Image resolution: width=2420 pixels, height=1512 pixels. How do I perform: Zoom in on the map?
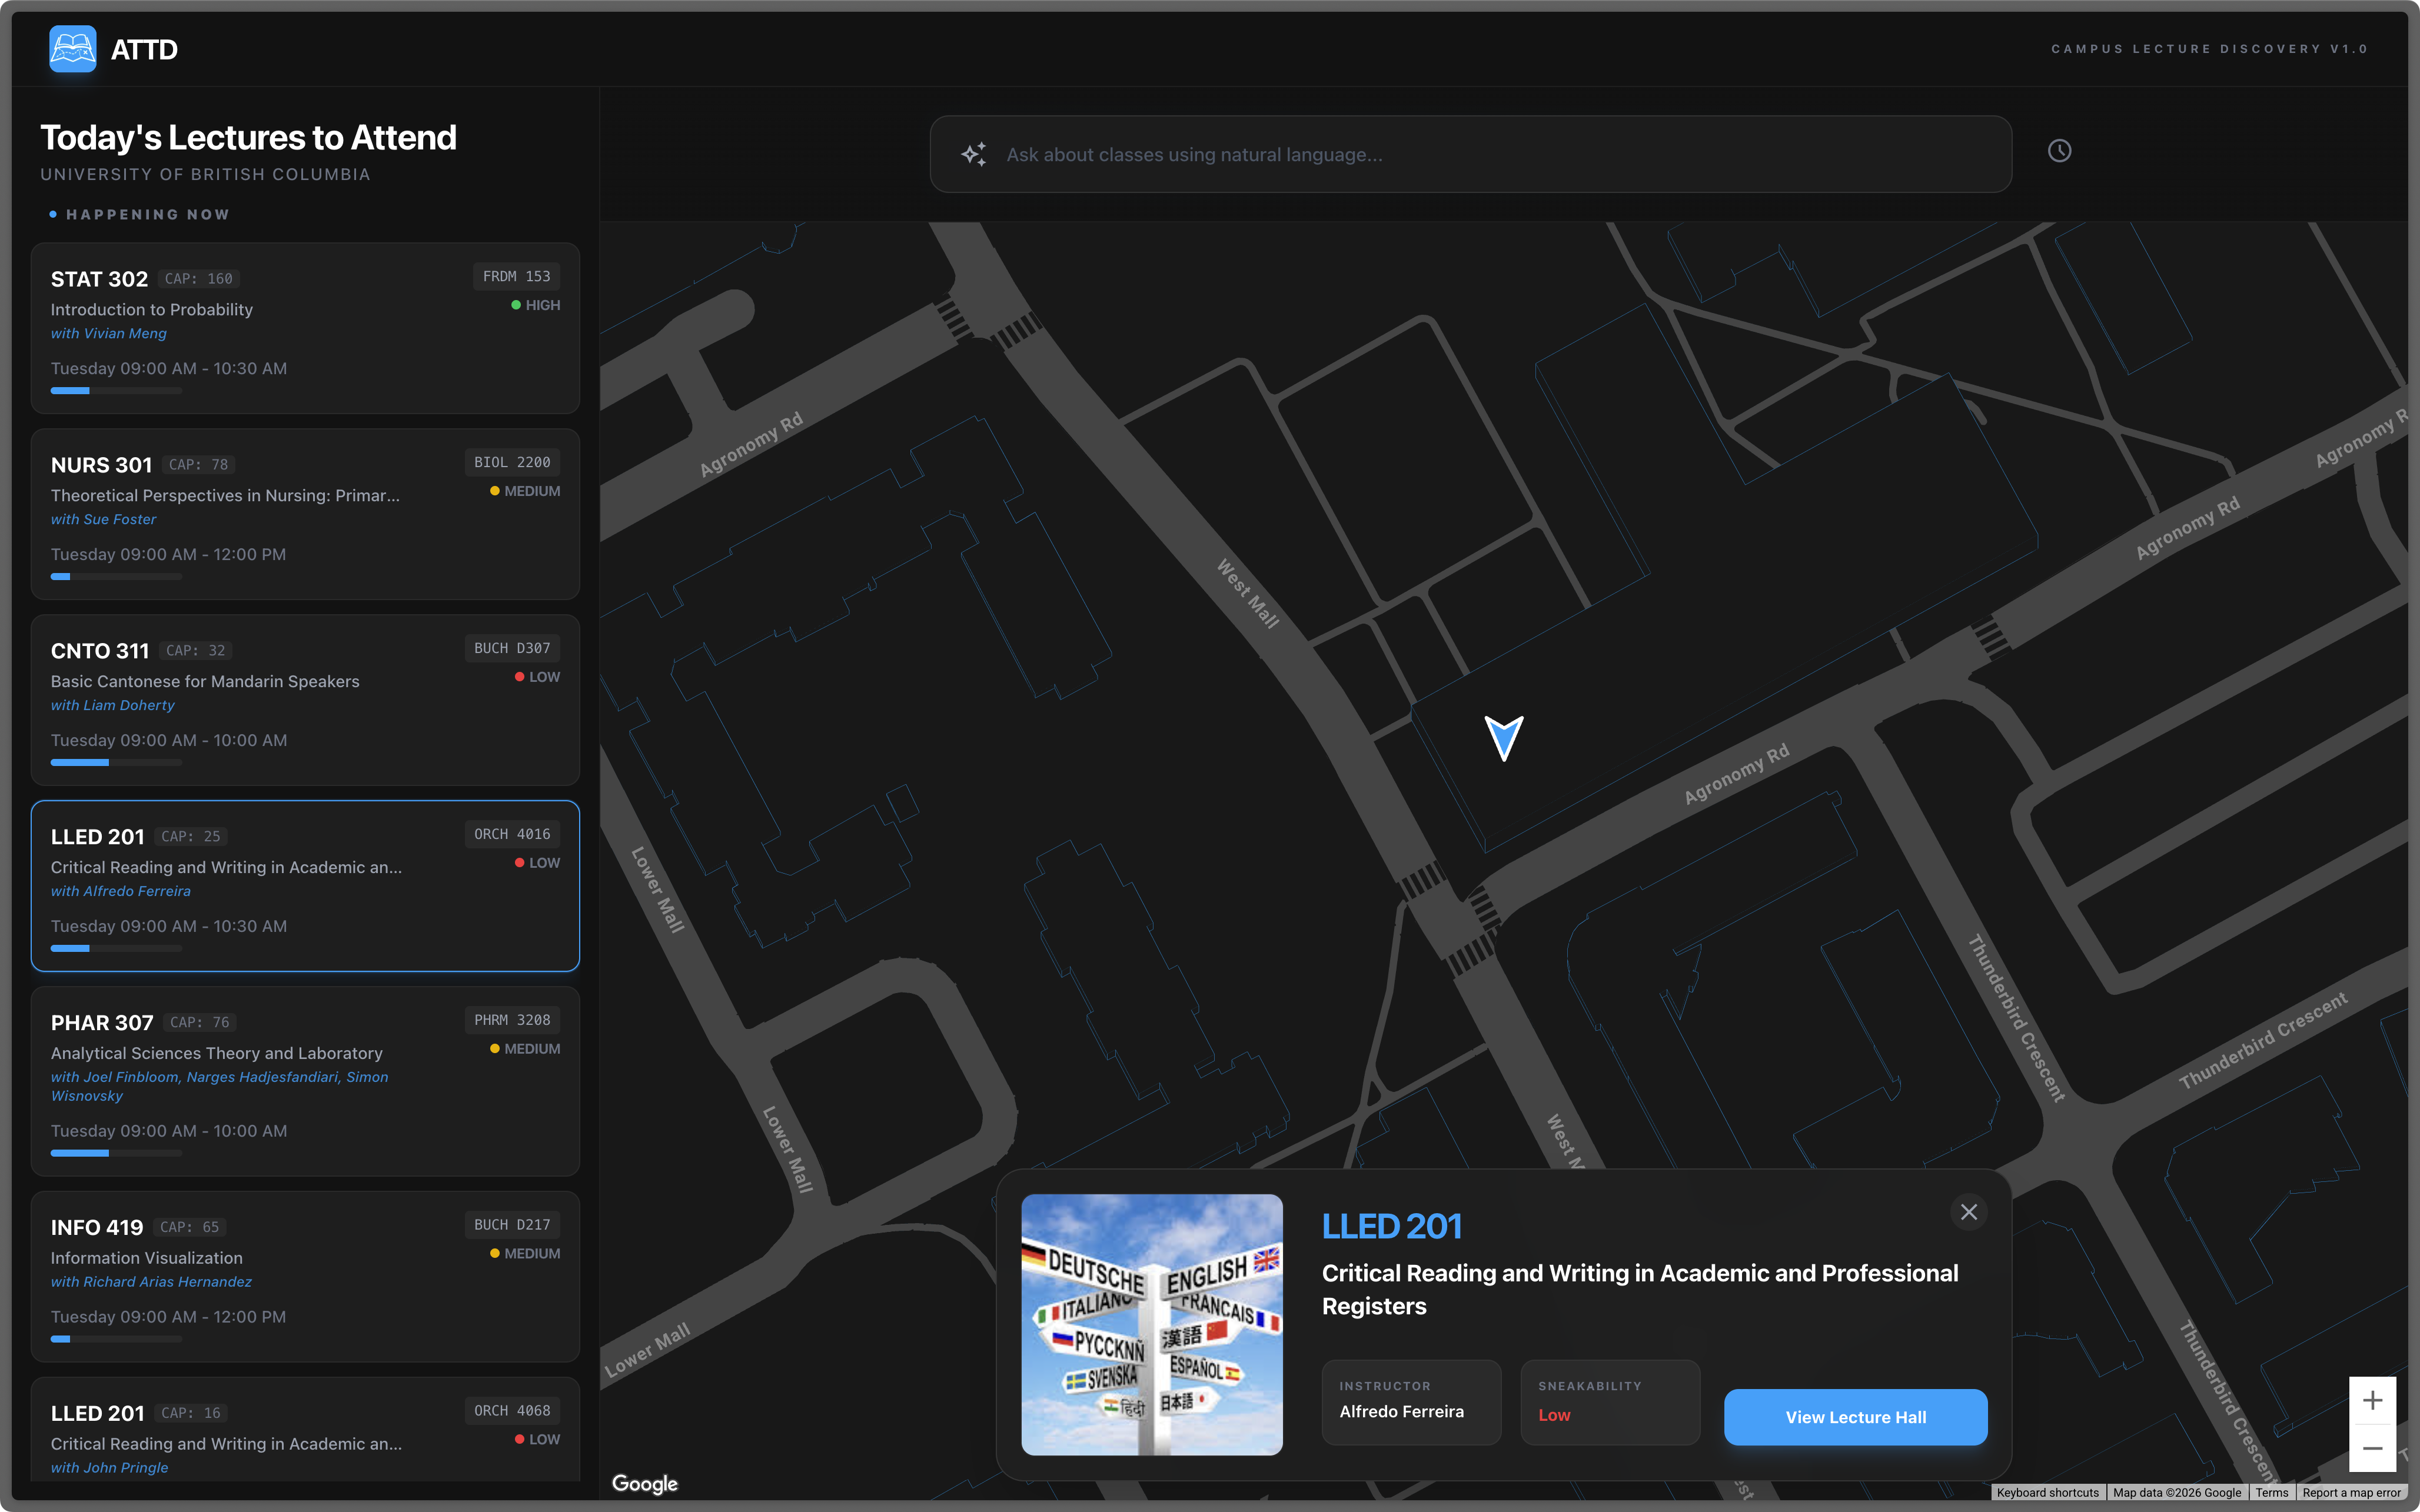[x=2372, y=1400]
